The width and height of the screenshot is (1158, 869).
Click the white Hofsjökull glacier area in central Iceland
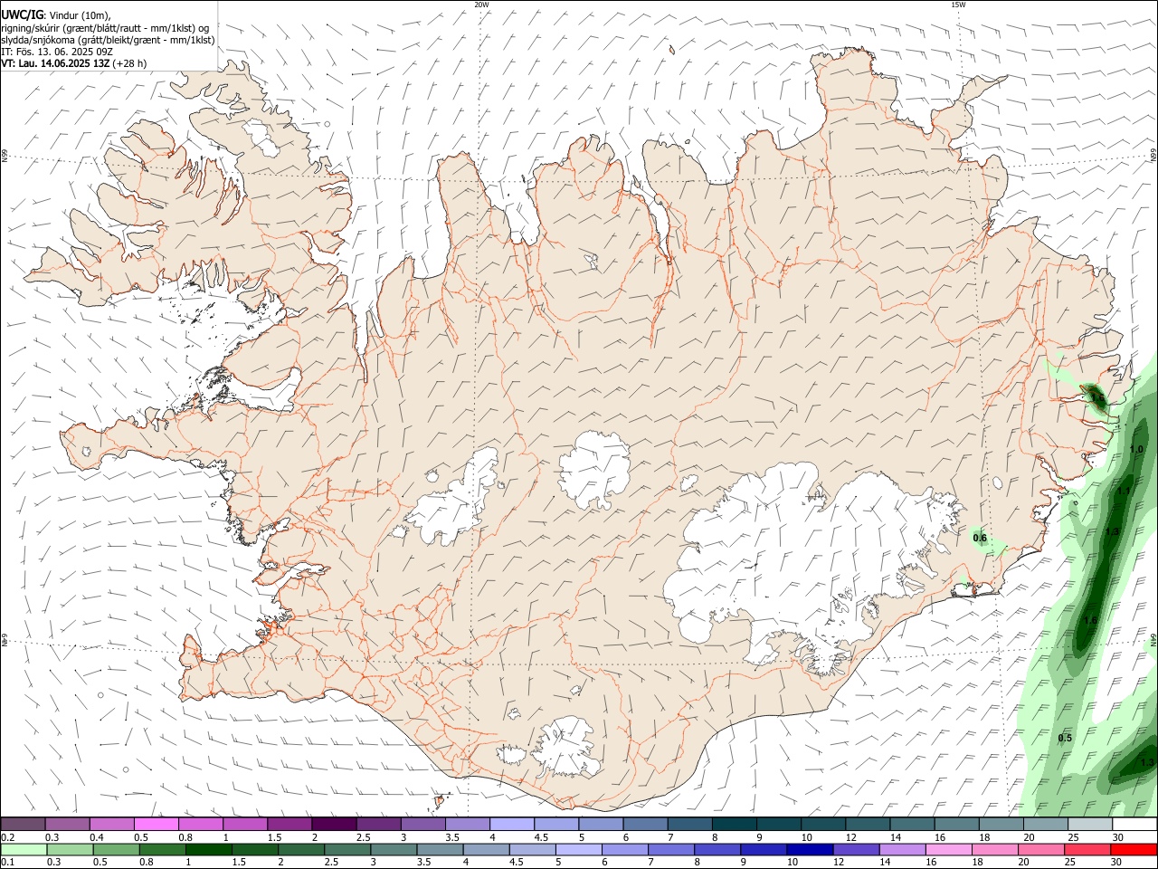594,468
